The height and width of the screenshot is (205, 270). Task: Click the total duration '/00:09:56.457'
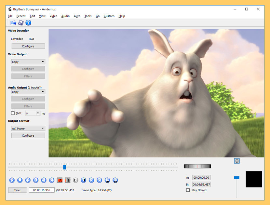point(65,190)
